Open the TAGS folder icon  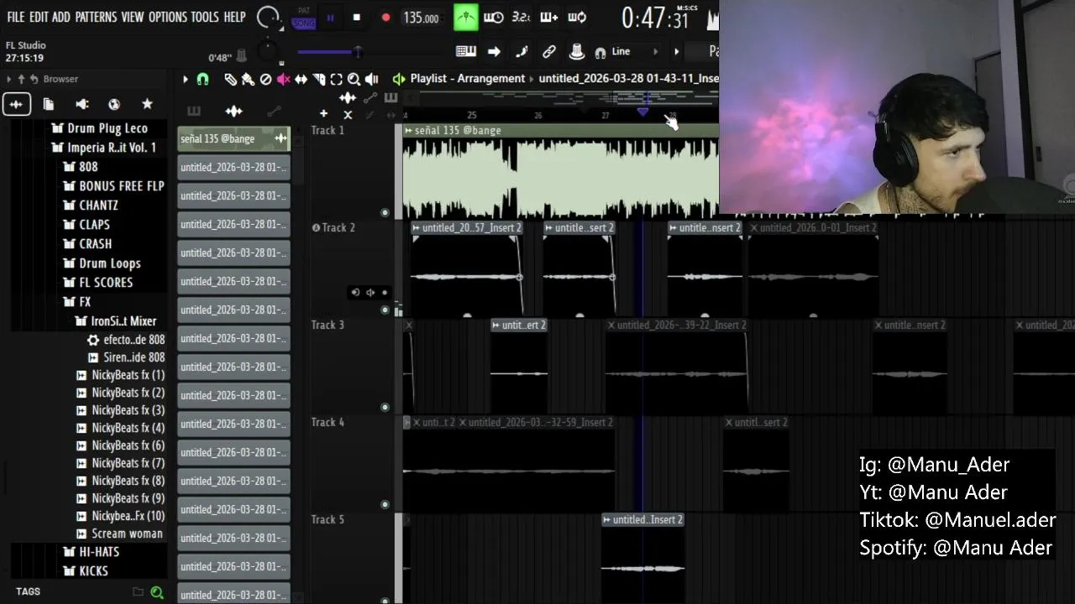point(138,592)
